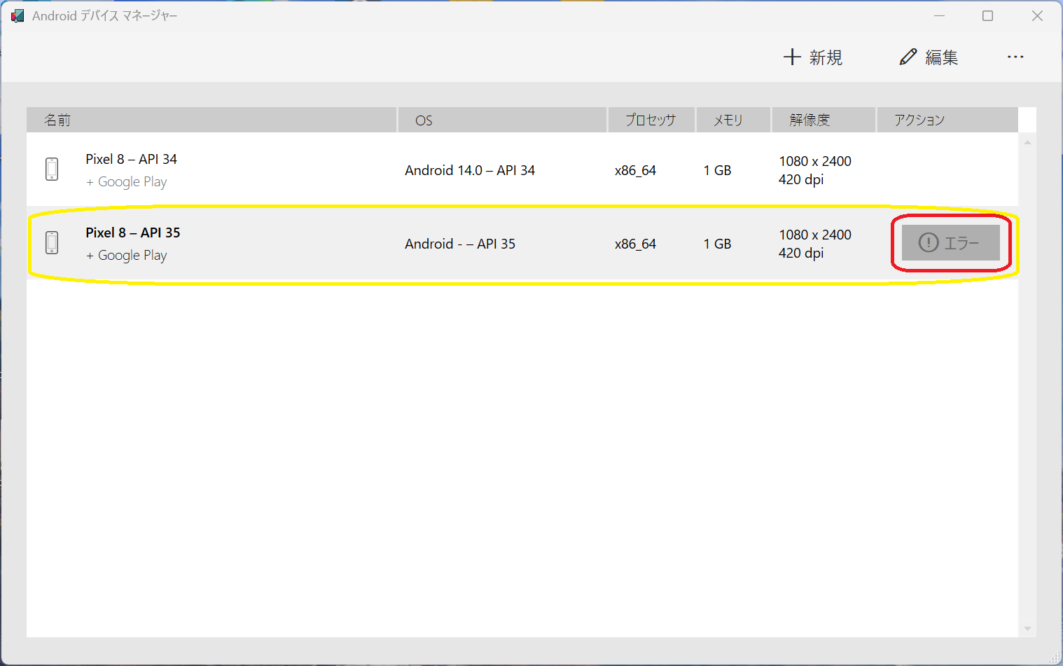
Task: Click the 1 GB memory cell of API 35 row
Action: [717, 244]
